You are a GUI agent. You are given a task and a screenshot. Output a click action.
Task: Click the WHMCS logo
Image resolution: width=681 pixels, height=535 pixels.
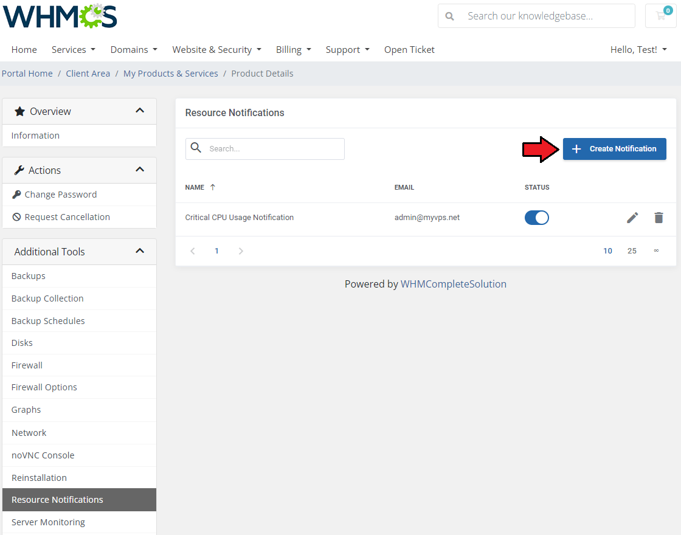[60, 16]
